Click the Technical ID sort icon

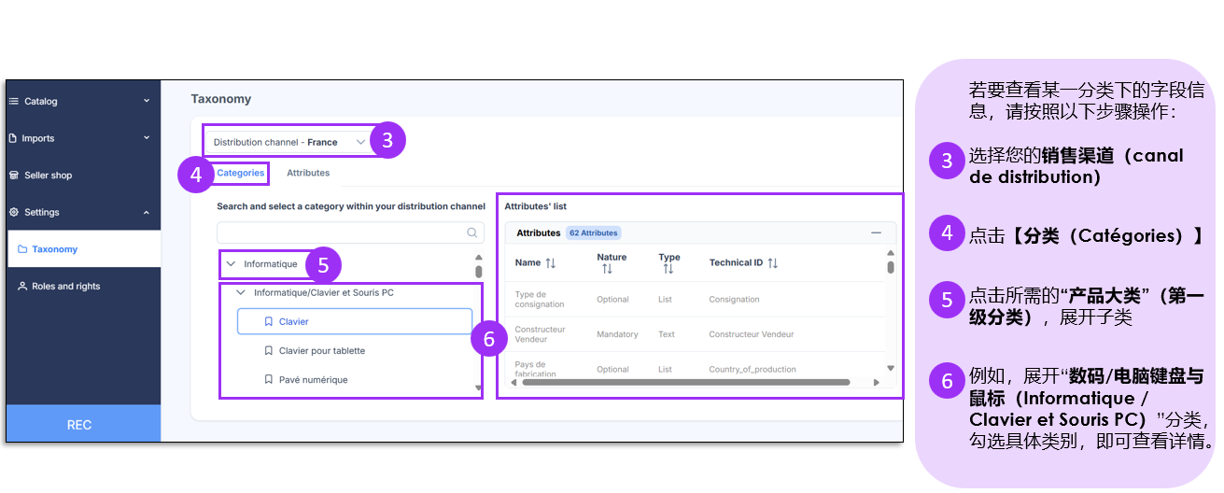click(772, 263)
